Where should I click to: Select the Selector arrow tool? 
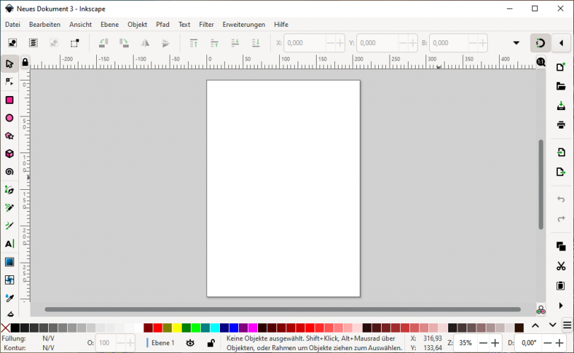tap(9, 64)
